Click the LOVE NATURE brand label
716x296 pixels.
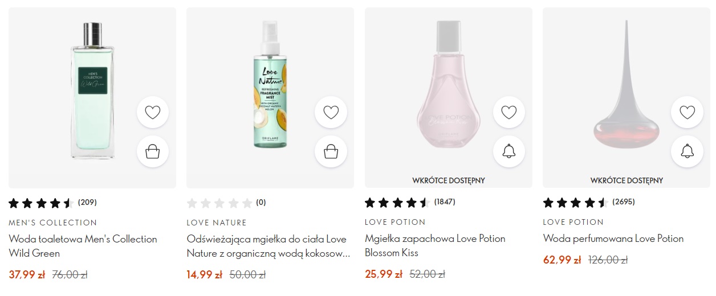(x=217, y=223)
